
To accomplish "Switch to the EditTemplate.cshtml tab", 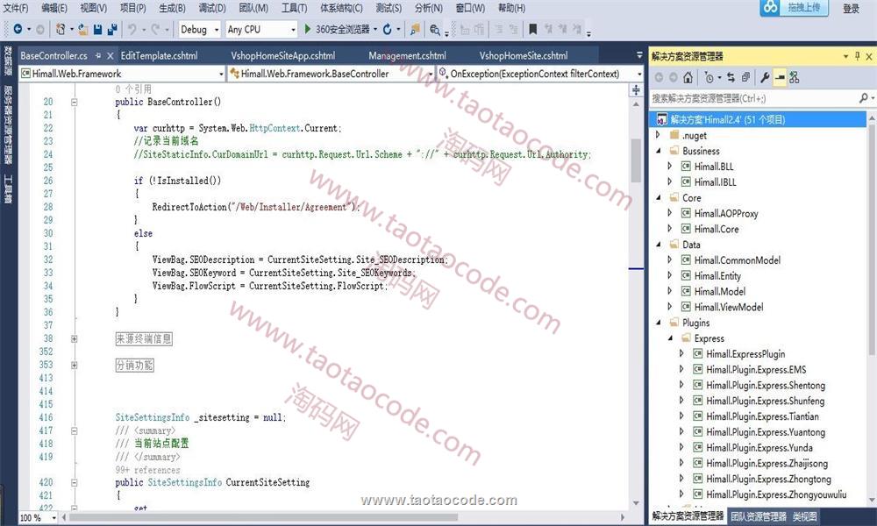I will pos(159,56).
